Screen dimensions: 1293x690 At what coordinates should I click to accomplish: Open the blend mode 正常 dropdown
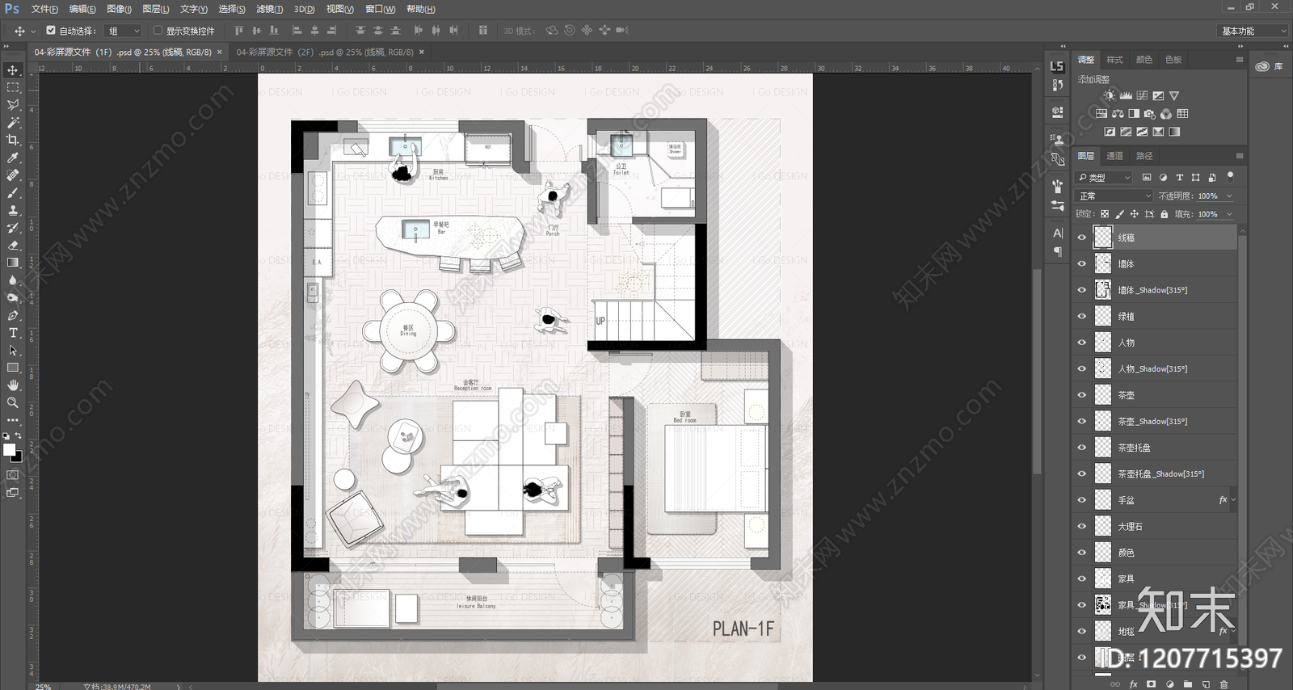pyautogui.click(x=1114, y=196)
